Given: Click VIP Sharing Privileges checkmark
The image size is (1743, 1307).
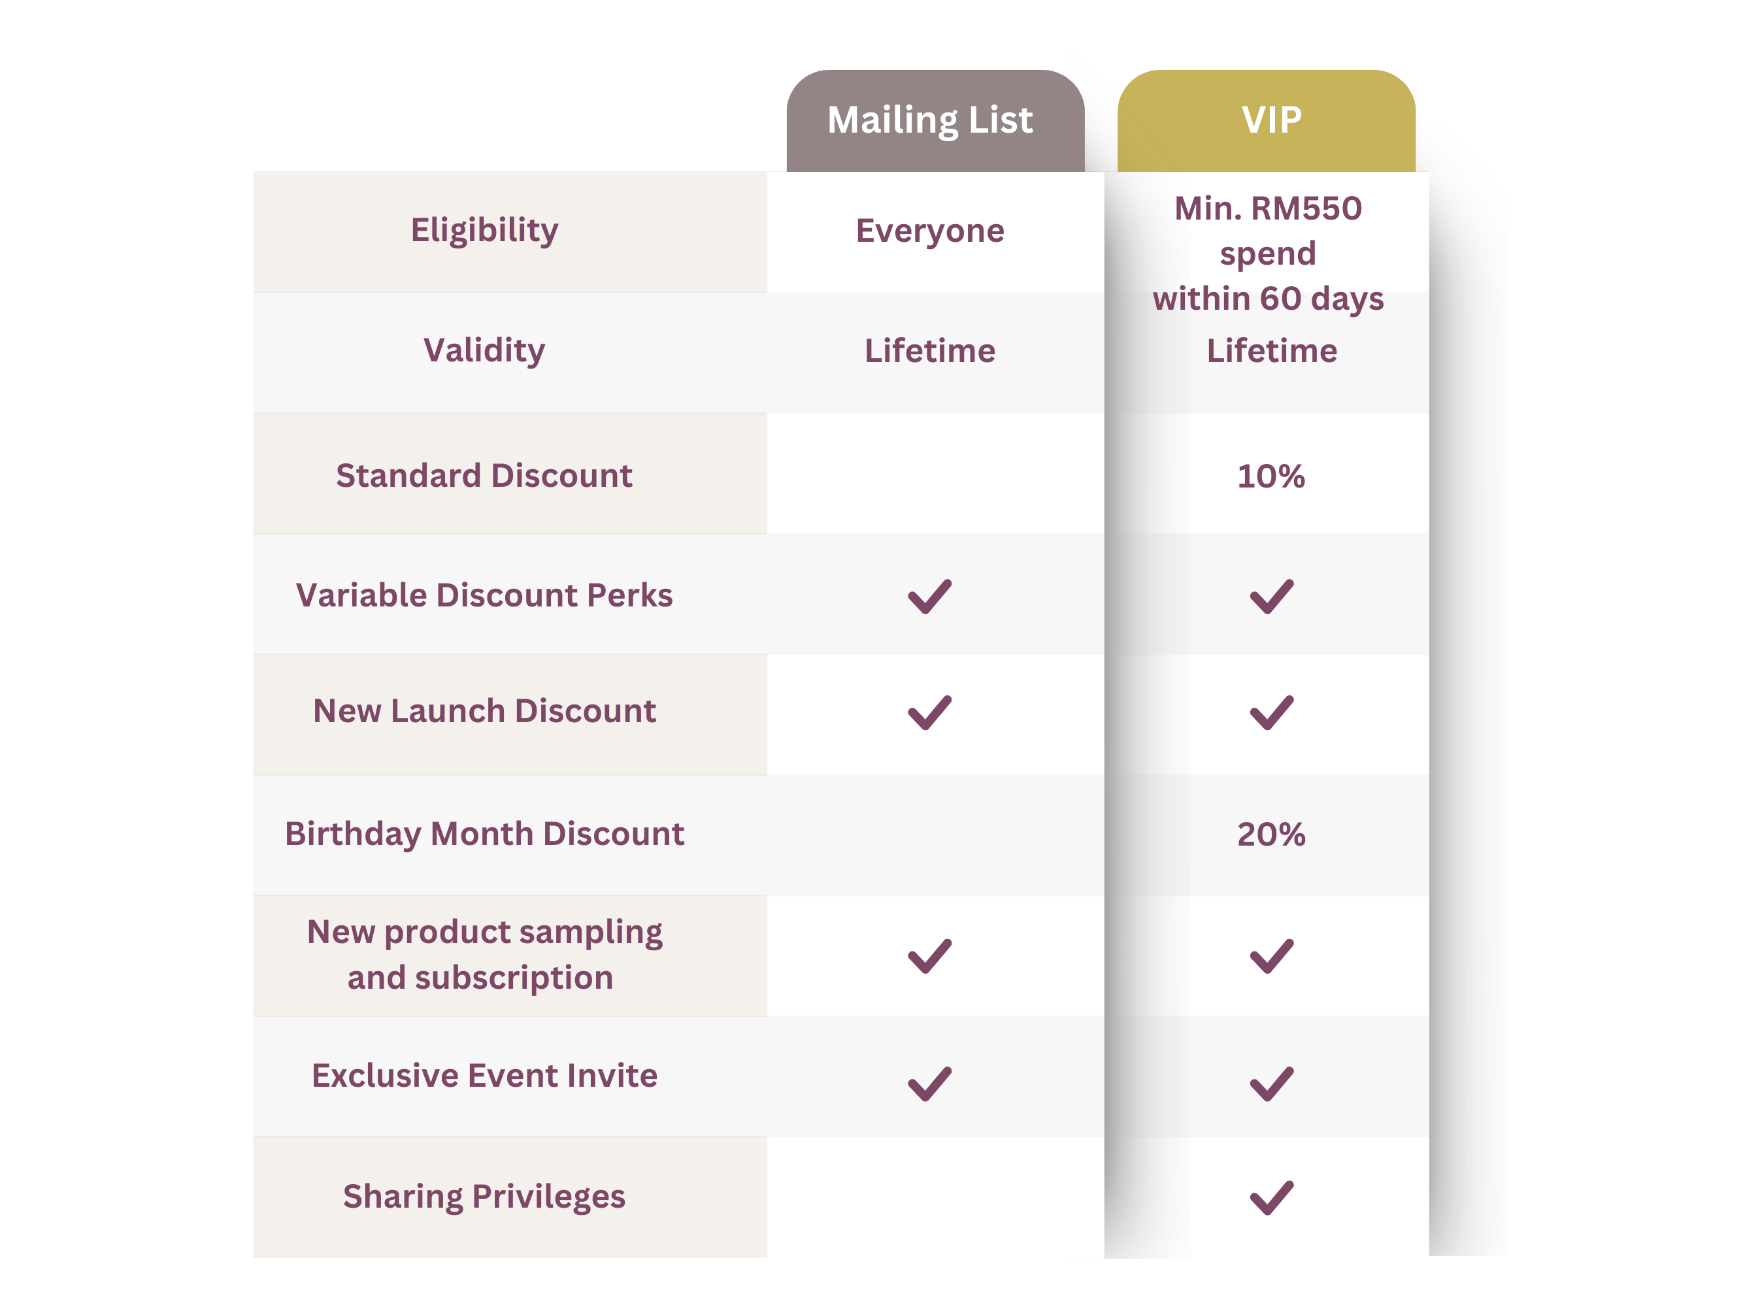Looking at the screenshot, I should [1272, 1197].
